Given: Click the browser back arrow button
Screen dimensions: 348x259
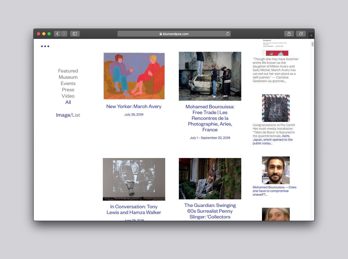Looking at the screenshot, I should [57, 34].
